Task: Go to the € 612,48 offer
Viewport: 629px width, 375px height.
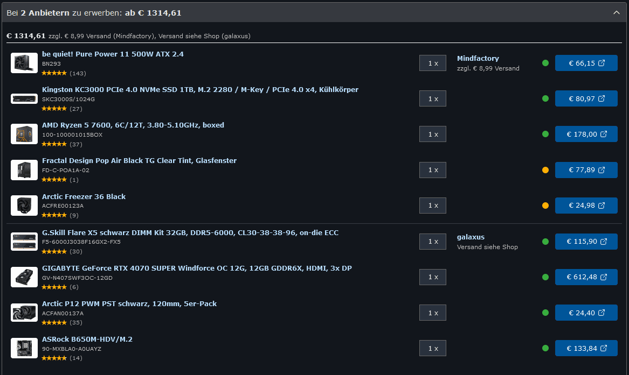Action: (x=586, y=277)
